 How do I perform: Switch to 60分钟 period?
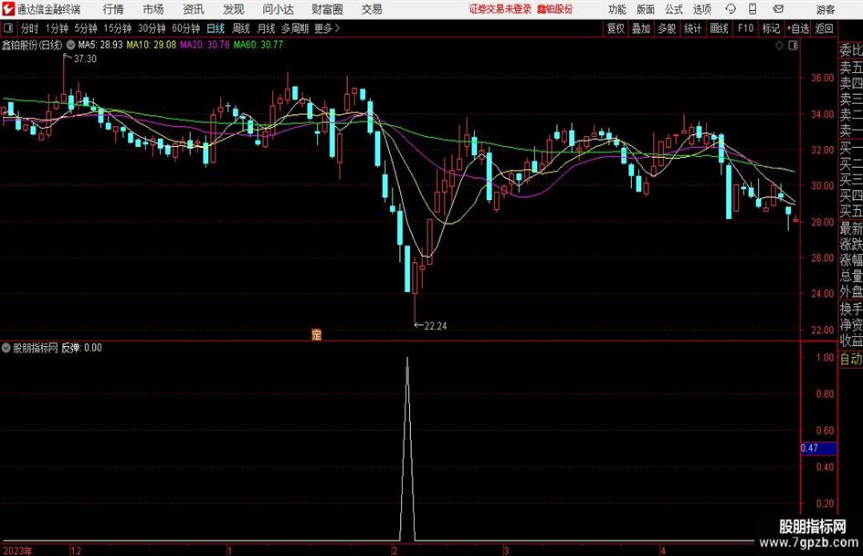[186, 28]
